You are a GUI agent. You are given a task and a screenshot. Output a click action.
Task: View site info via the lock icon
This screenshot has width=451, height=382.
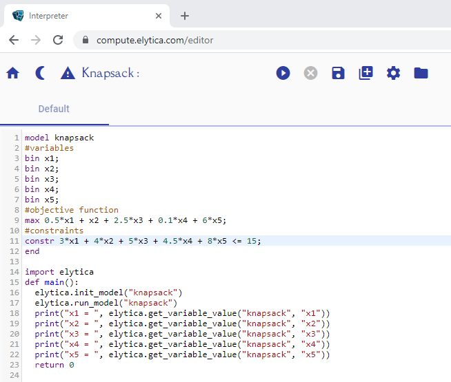pyautogui.click(x=86, y=40)
